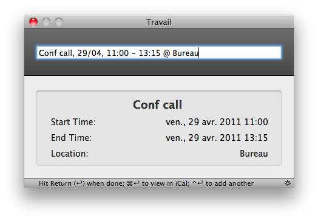Click the Return symbol in parentheses
Screen dimensions: 318x221
coord(79,183)
